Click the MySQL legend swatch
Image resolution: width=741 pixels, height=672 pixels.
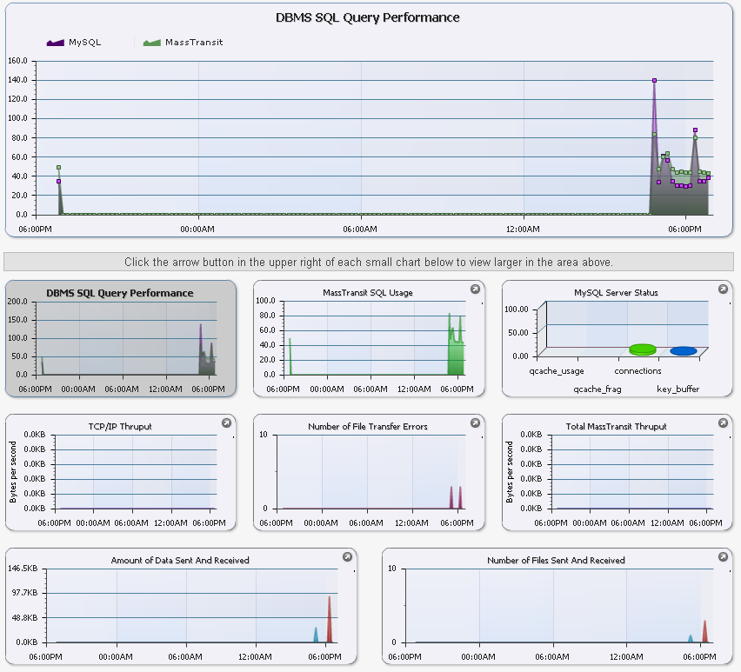[56, 43]
